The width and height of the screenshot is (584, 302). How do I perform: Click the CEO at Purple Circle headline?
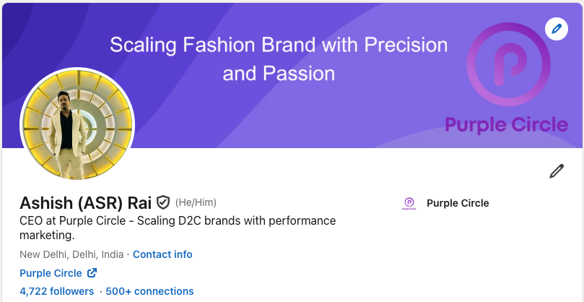pyautogui.click(x=178, y=220)
